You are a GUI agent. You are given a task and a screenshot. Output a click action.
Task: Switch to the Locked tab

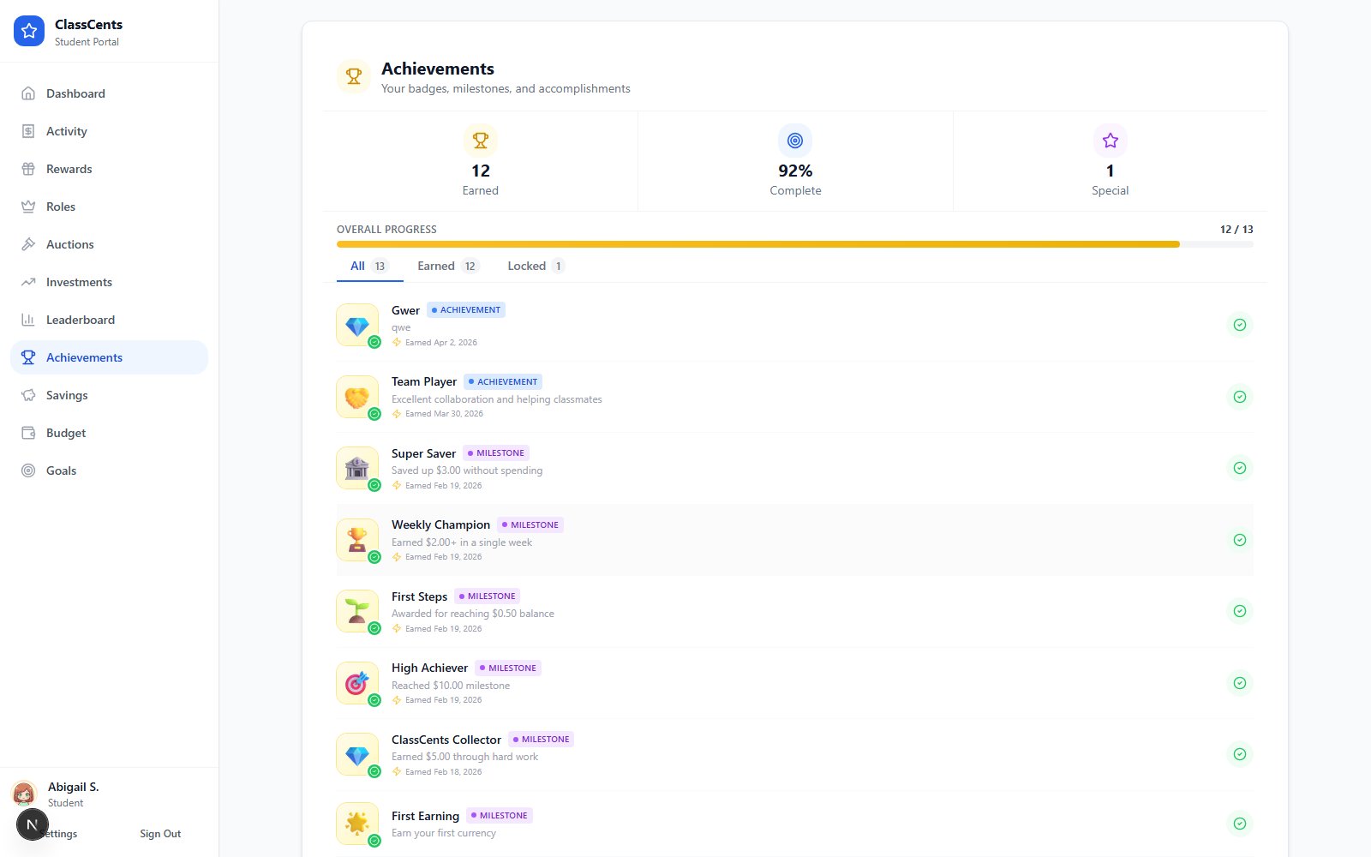point(536,266)
